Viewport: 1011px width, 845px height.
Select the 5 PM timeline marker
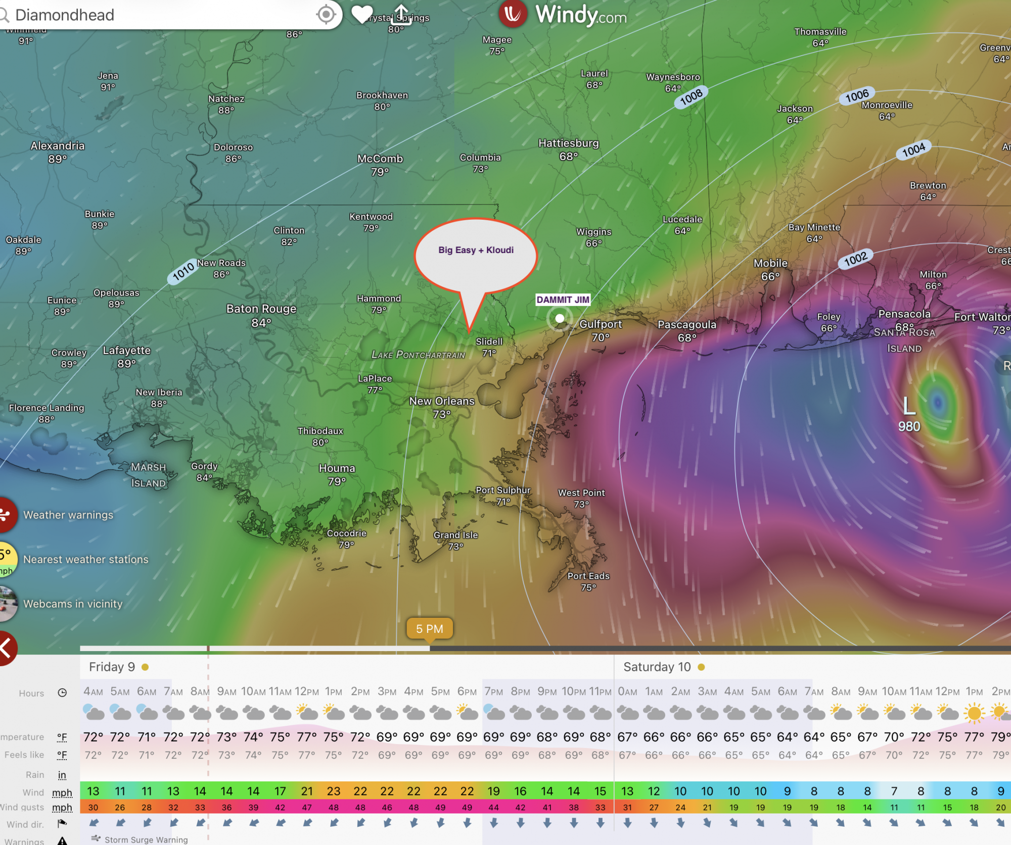(430, 629)
